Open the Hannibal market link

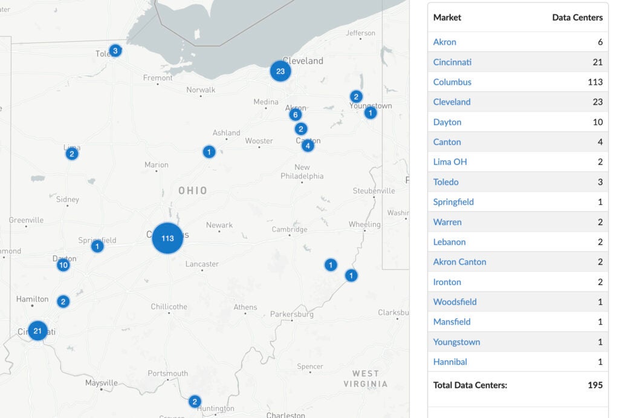pos(450,361)
